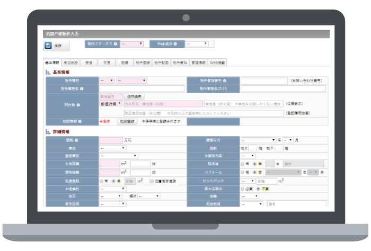371x251 pixels.
Task: Focus the 物件管理名 text field
Action: pos(142,88)
